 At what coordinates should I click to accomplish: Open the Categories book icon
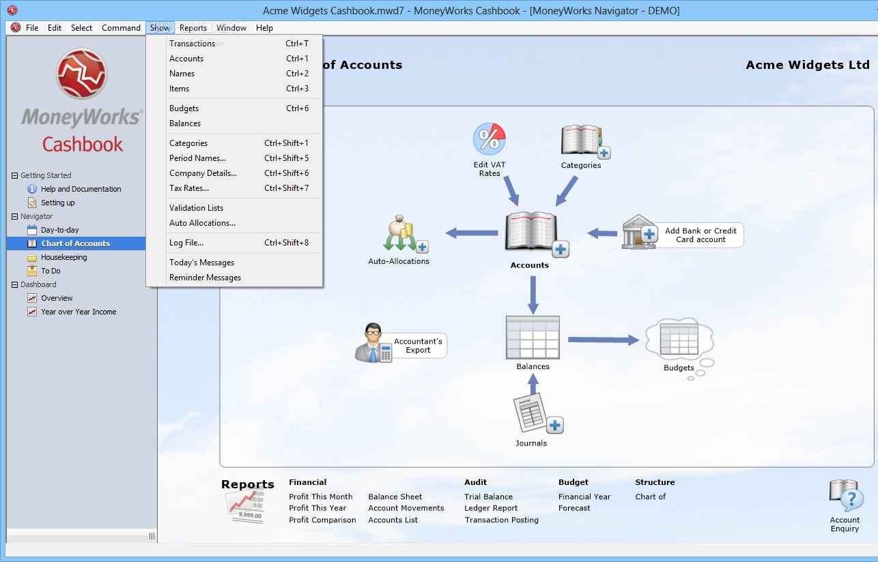click(585, 142)
